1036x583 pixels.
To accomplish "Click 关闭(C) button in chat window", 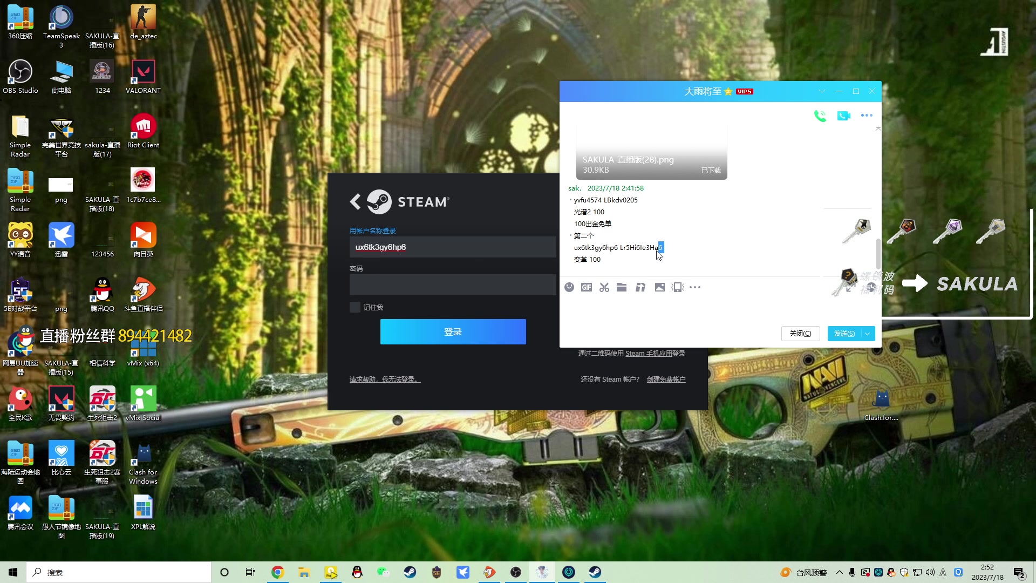I will (x=800, y=334).
